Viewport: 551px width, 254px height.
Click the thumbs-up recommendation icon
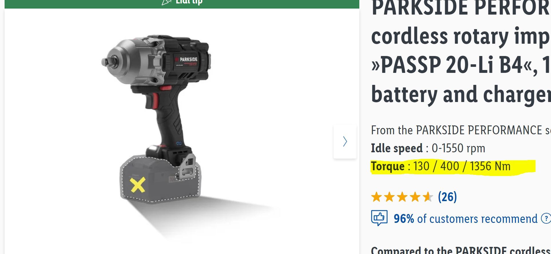click(x=379, y=218)
